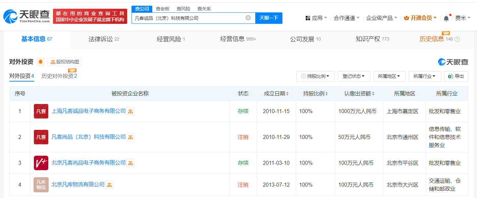Select the 经营信息 tab
This screenshot has width=477, height=198.
(x=238, y=39)
